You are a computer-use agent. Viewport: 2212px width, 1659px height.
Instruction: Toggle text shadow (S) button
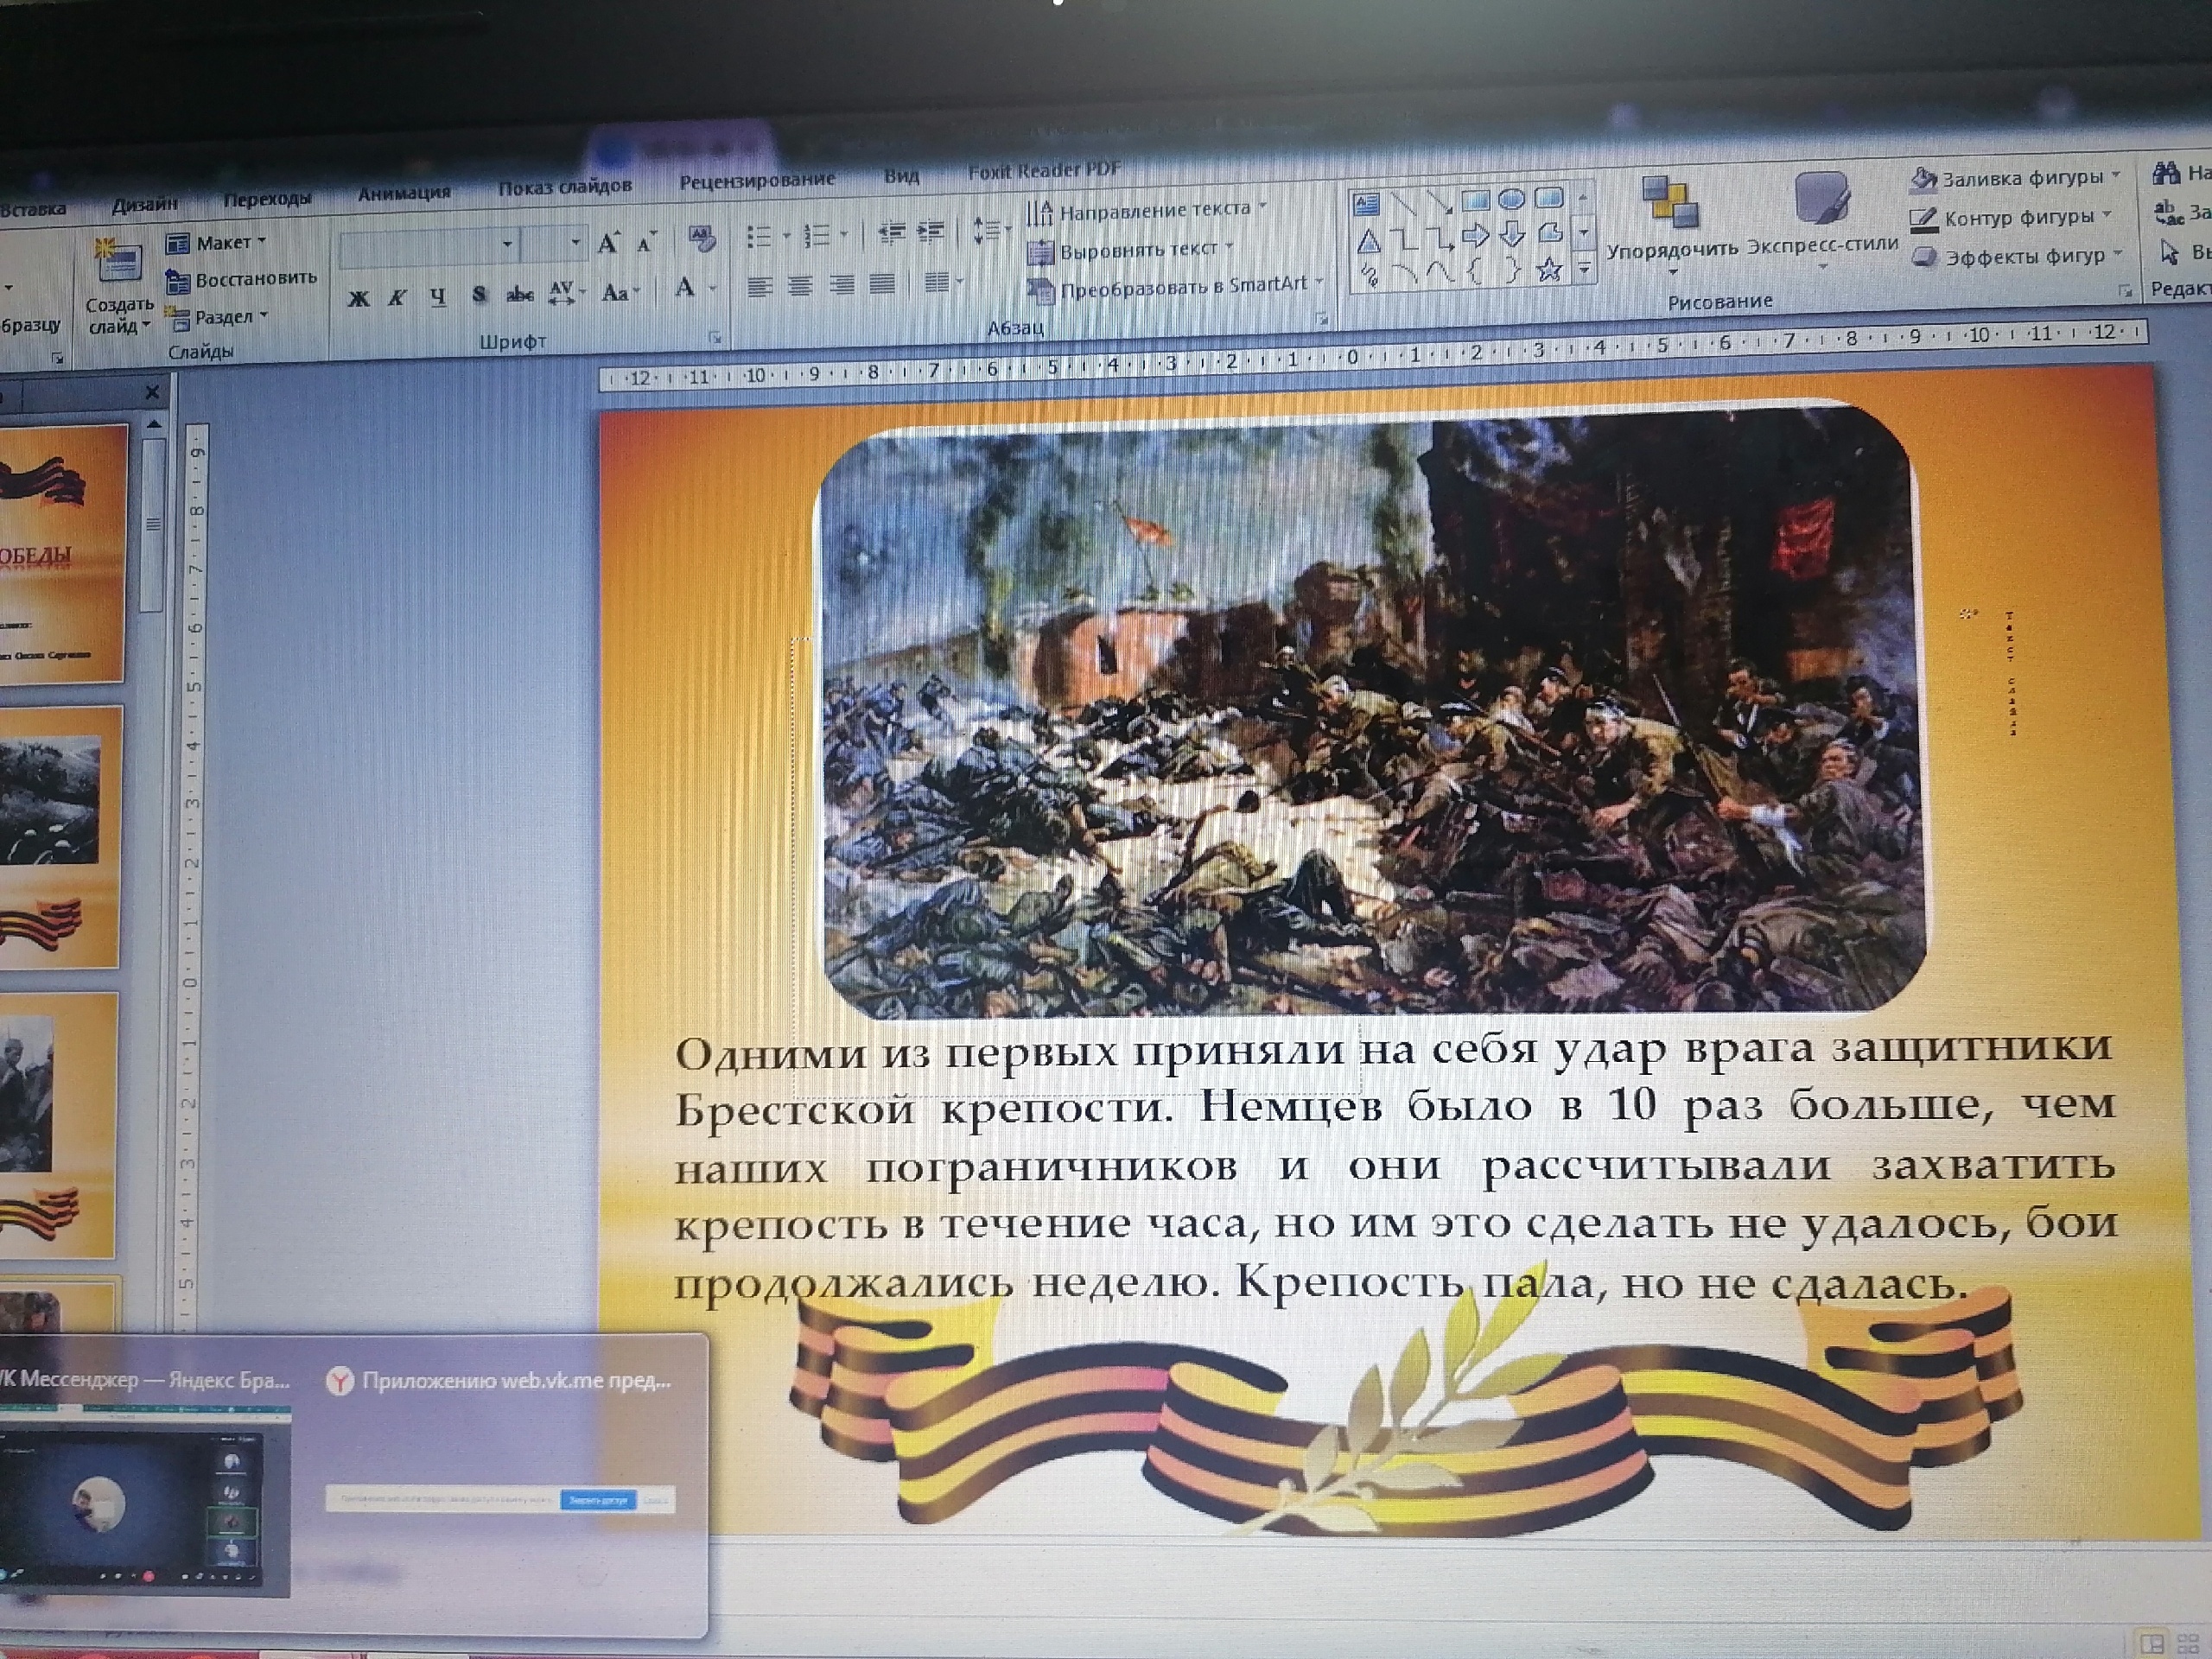[480, 295]
